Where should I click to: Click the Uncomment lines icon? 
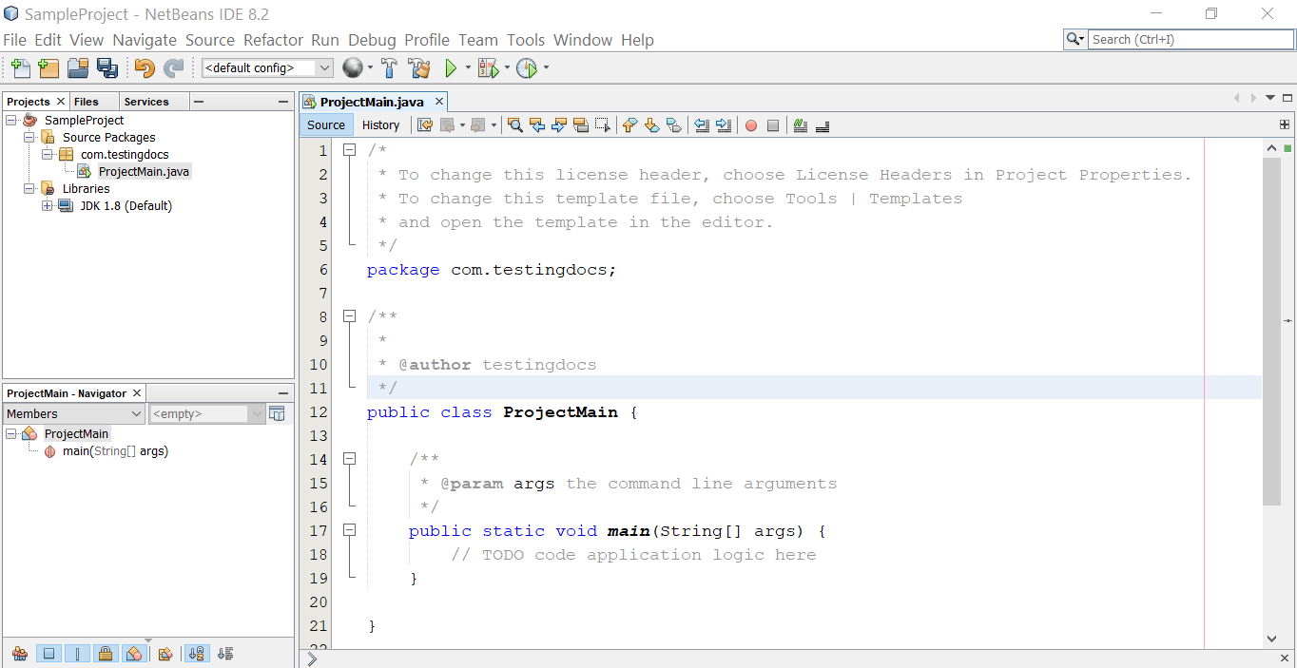coord(823,125)
